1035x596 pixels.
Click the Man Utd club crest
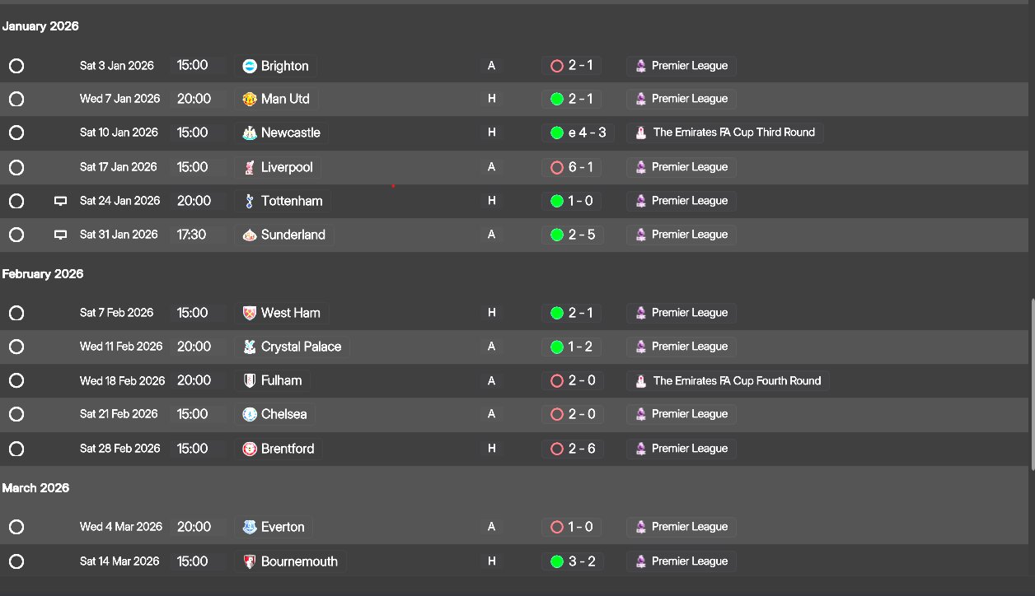[x=250, y=99]
